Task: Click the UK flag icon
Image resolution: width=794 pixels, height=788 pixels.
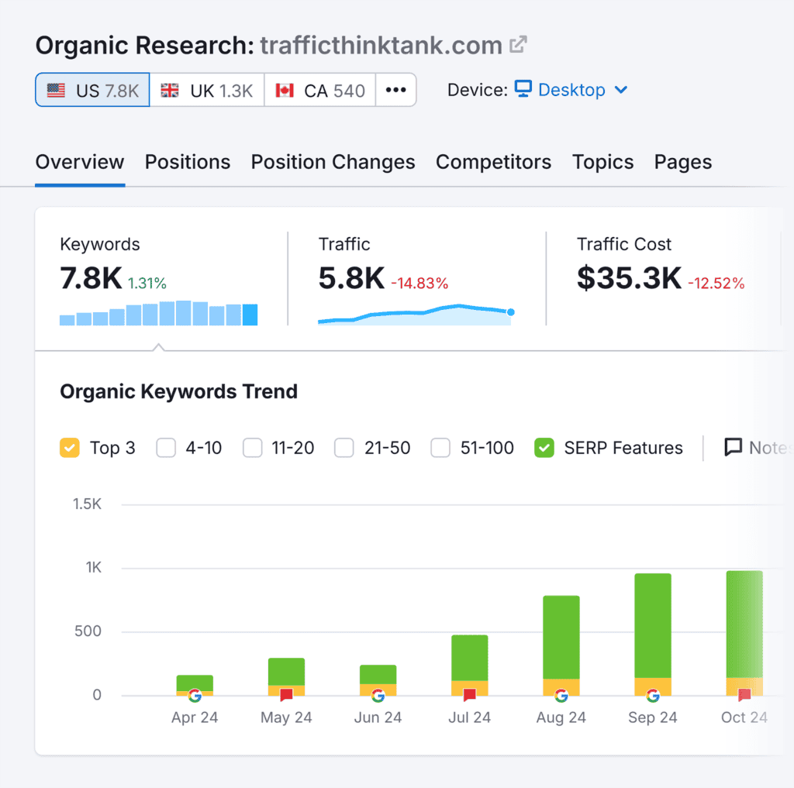Action: [168, 89]
